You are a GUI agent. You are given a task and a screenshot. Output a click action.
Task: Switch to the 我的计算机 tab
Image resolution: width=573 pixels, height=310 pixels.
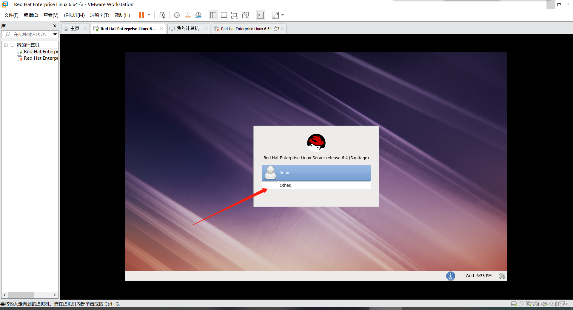(x=188, y=29)
